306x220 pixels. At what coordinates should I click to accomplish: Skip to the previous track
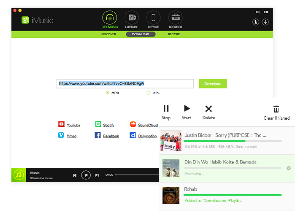coord(74,175)
